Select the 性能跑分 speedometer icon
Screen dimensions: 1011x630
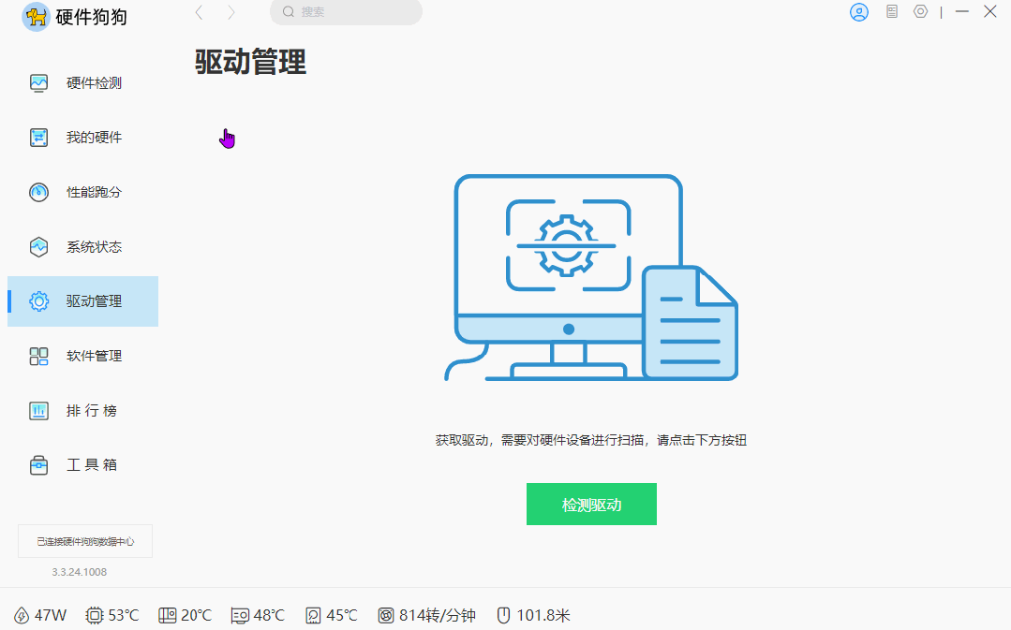[37, 192]
